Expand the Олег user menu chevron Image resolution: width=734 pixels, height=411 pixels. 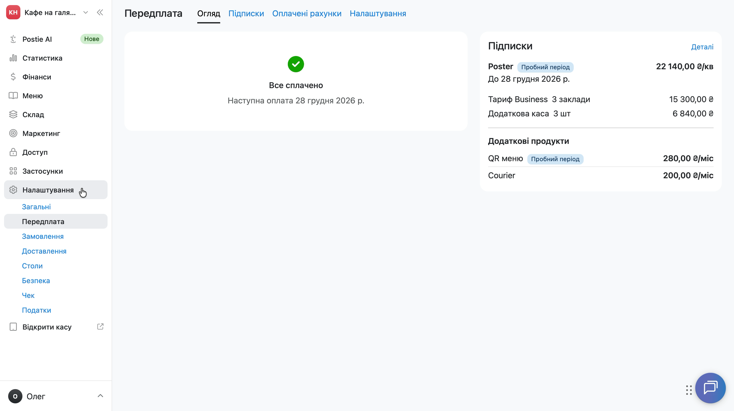point(100,396)
